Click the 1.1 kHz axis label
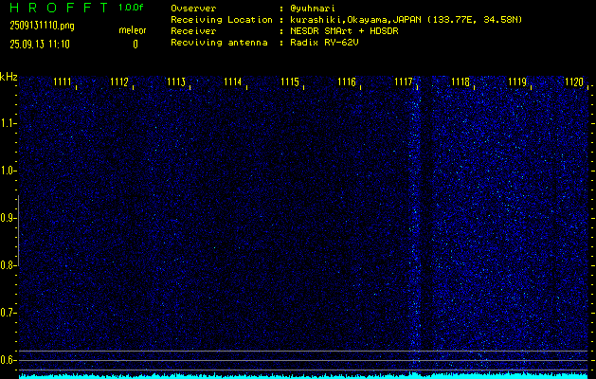This screenshot has width=596, height=379. tap(8, 123)
